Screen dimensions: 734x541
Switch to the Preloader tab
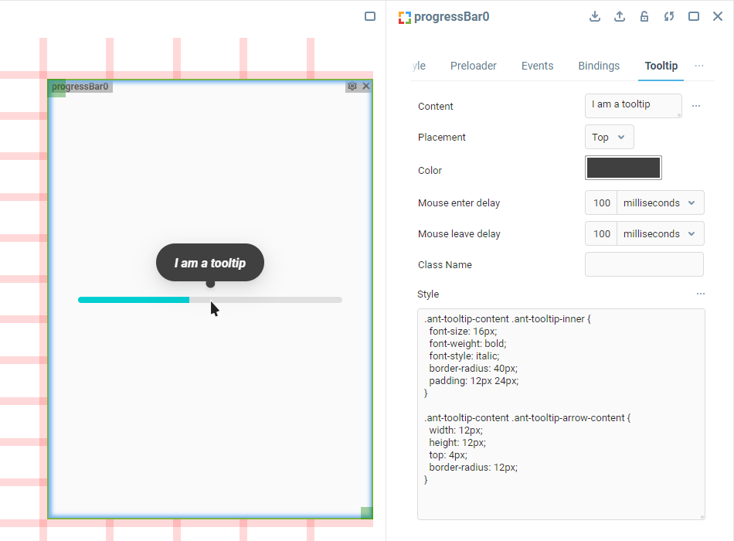[474, 66]
